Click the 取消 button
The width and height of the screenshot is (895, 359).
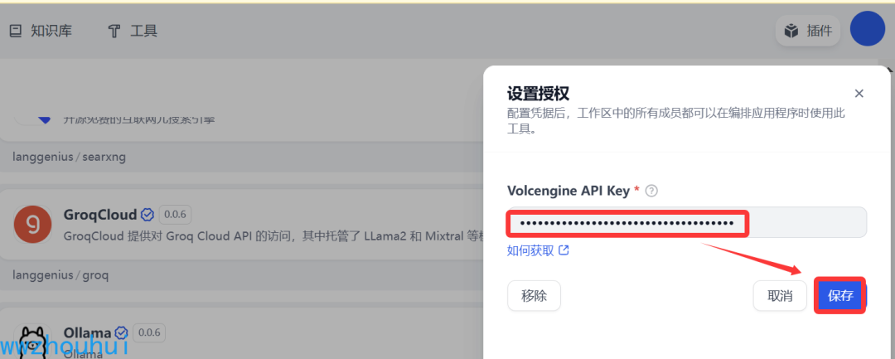tap(780, 296)
